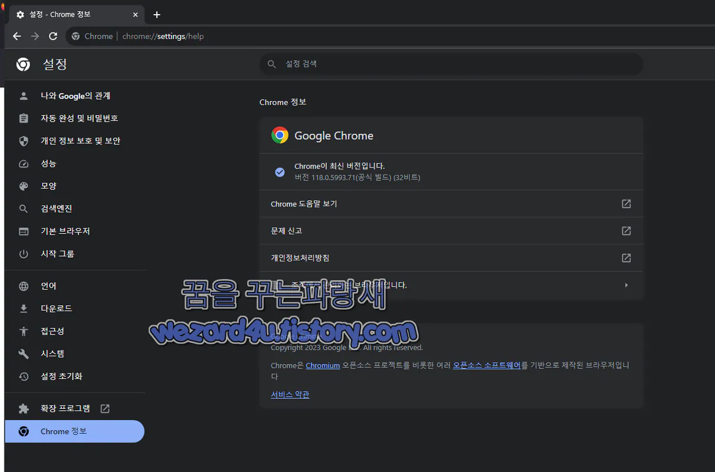The width and height of the screenshot is (715, 472).
Task: Open the 서비스 약관 link
Action: click(x=290, y=394)
